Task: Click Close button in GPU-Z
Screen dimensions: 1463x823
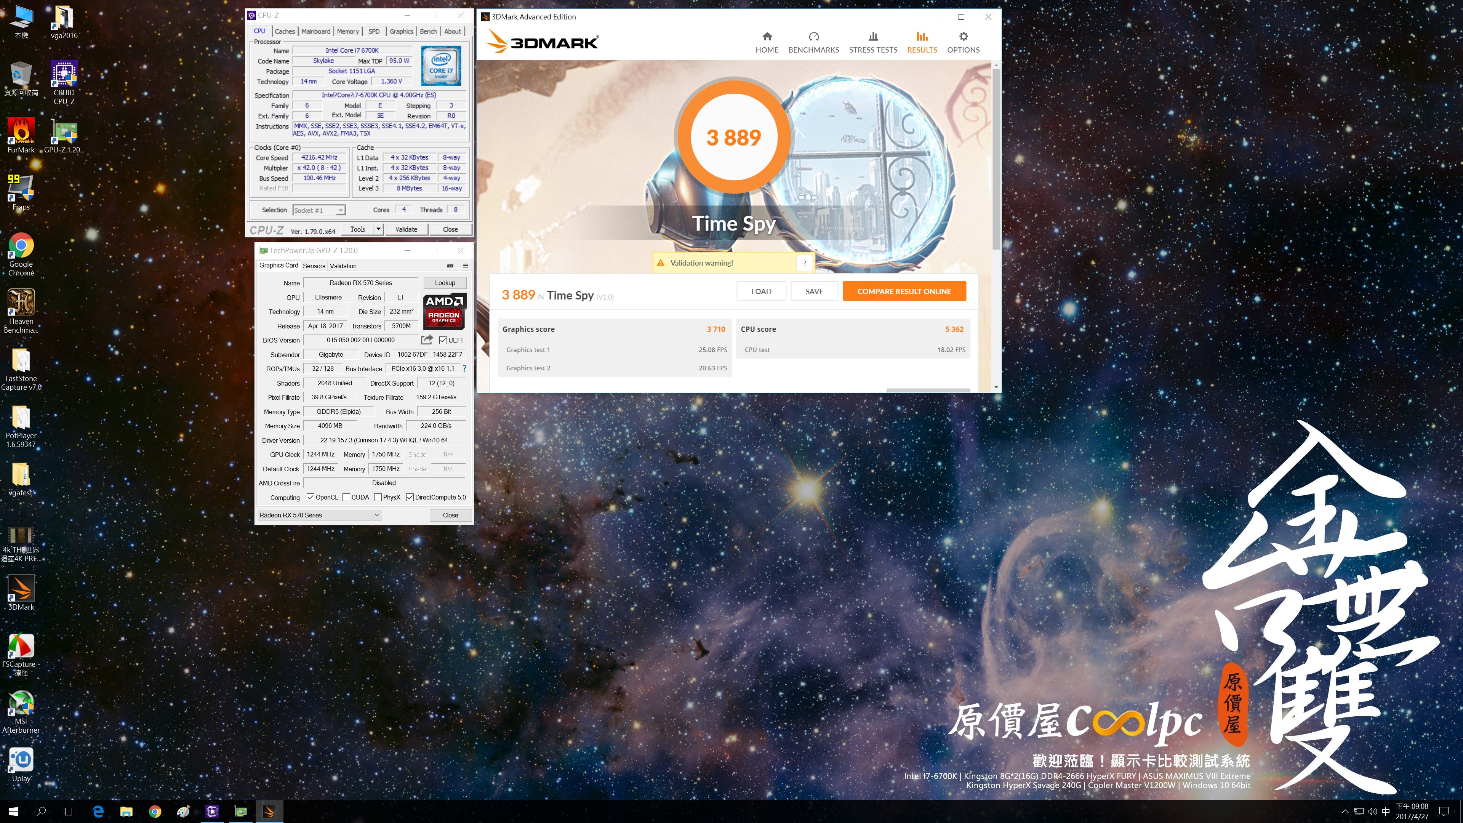Action: (450, 515)
